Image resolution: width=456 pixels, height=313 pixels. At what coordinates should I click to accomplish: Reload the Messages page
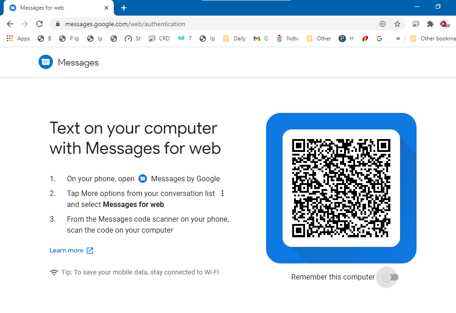(x=39, y=24)
